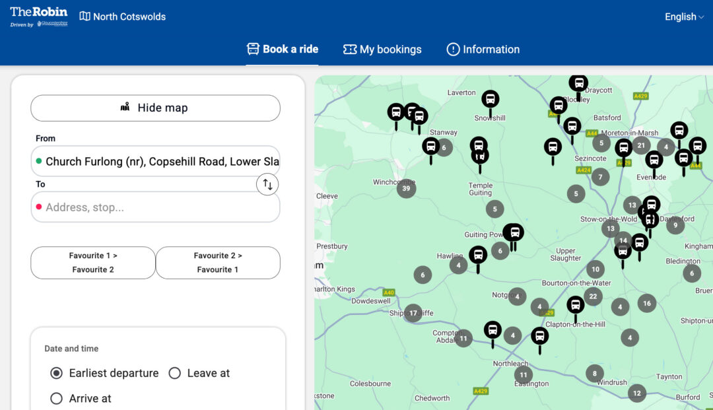Image resolution: width=713 pixels, height=410 pixels.
Task: Open the 7-stop cluster below Sezincote
Action: click(600, 177)
